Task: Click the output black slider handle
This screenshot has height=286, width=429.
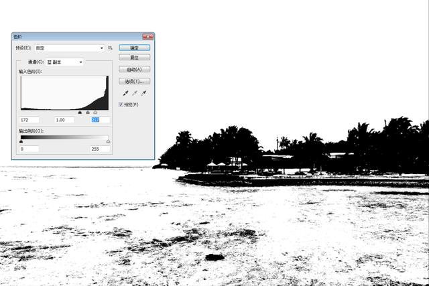Action: click(21, 141)
